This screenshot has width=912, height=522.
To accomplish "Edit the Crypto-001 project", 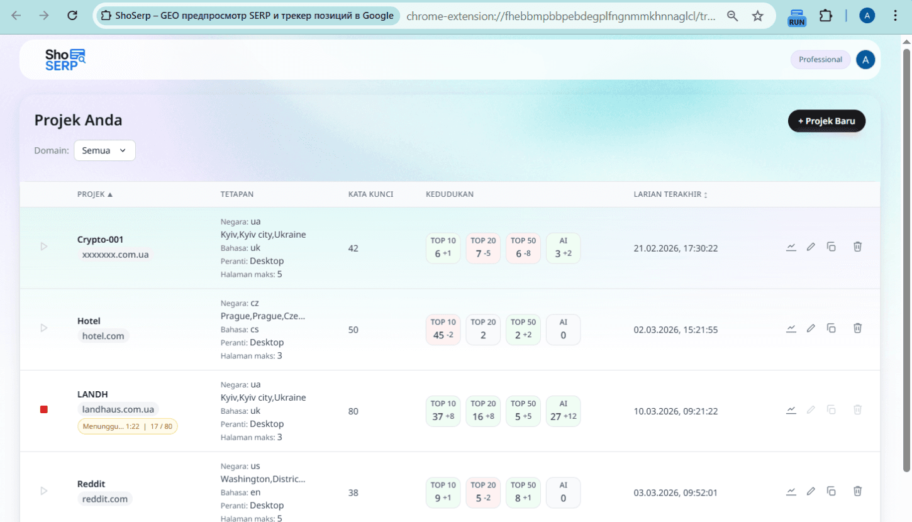I will tap(811, 247).
